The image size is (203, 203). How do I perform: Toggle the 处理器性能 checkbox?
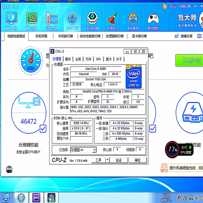(x=43, y=129)
